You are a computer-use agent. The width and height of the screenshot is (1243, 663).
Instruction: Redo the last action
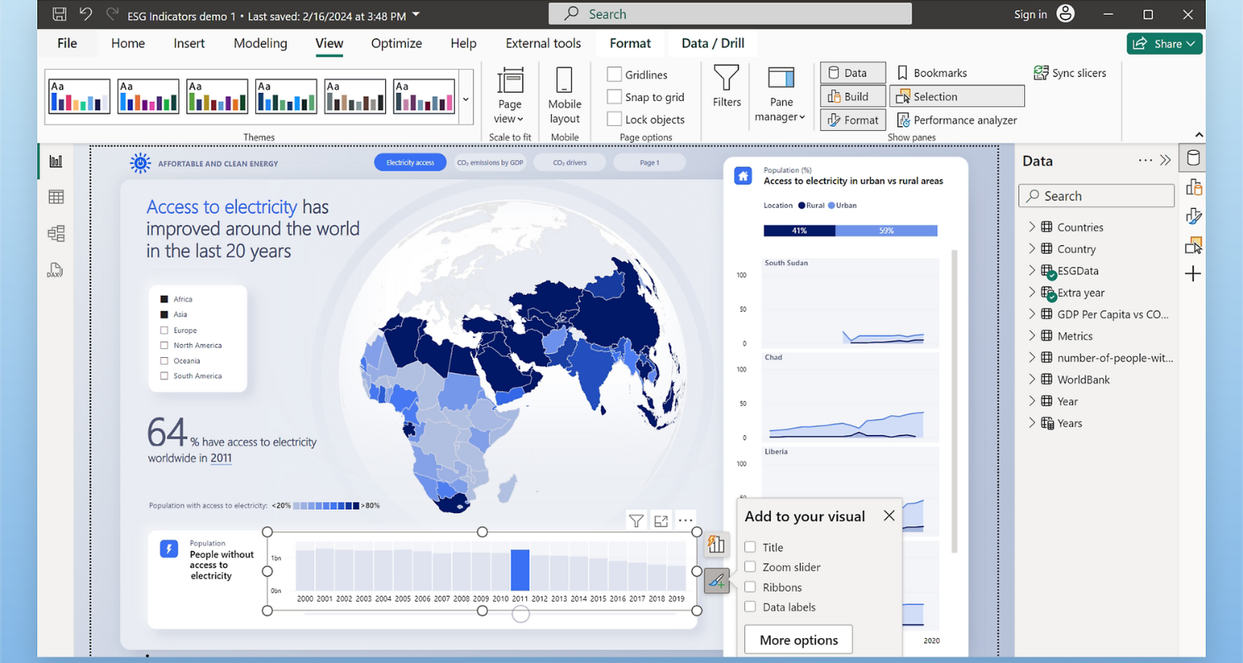112,14
